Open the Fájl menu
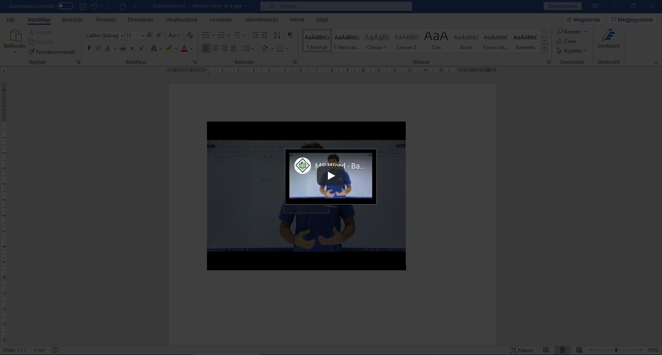Viewport: 662px width, 355px height. click(11, 19)
